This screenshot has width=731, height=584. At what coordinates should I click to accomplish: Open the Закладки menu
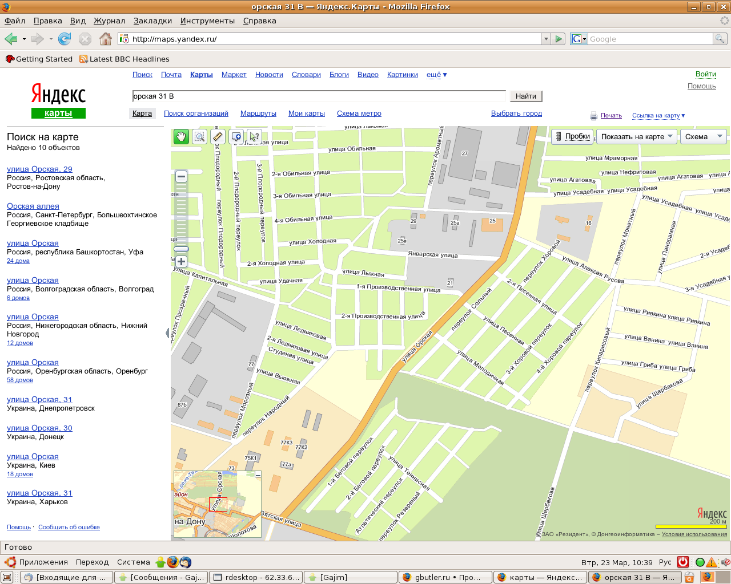tap(152, 21)
